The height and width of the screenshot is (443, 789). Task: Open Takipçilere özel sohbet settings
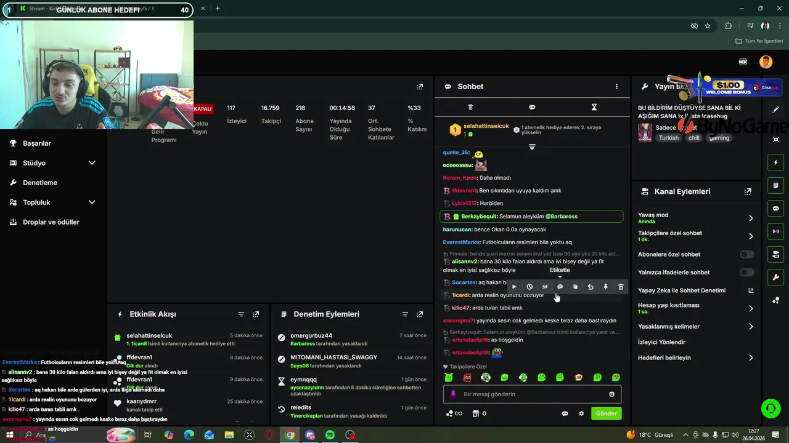click(696, 236)
